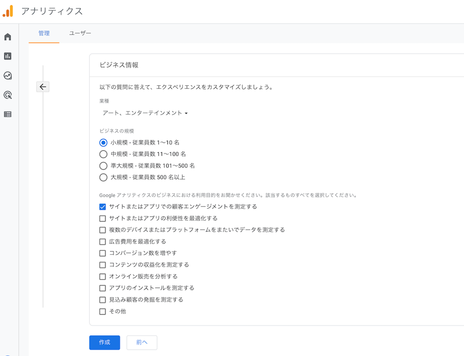Screen dimensions: 464x356
Task: Open the Home icon in sidebar
Action: click(8, 37)
